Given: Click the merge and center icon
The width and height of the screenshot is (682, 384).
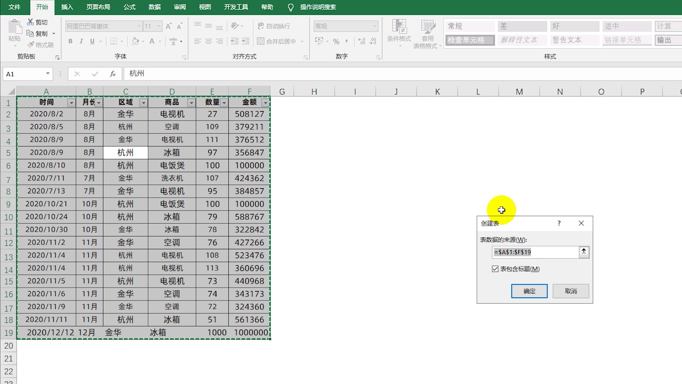Looking at the screenshot, I should point(261,41).
